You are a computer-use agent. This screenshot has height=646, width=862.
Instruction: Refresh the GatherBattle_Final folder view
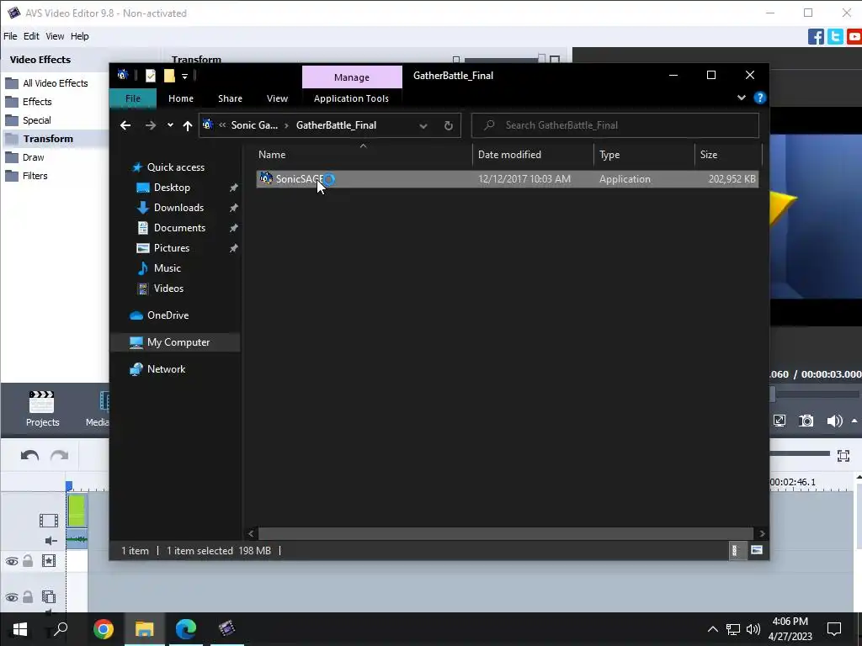(x=448, y=126)
